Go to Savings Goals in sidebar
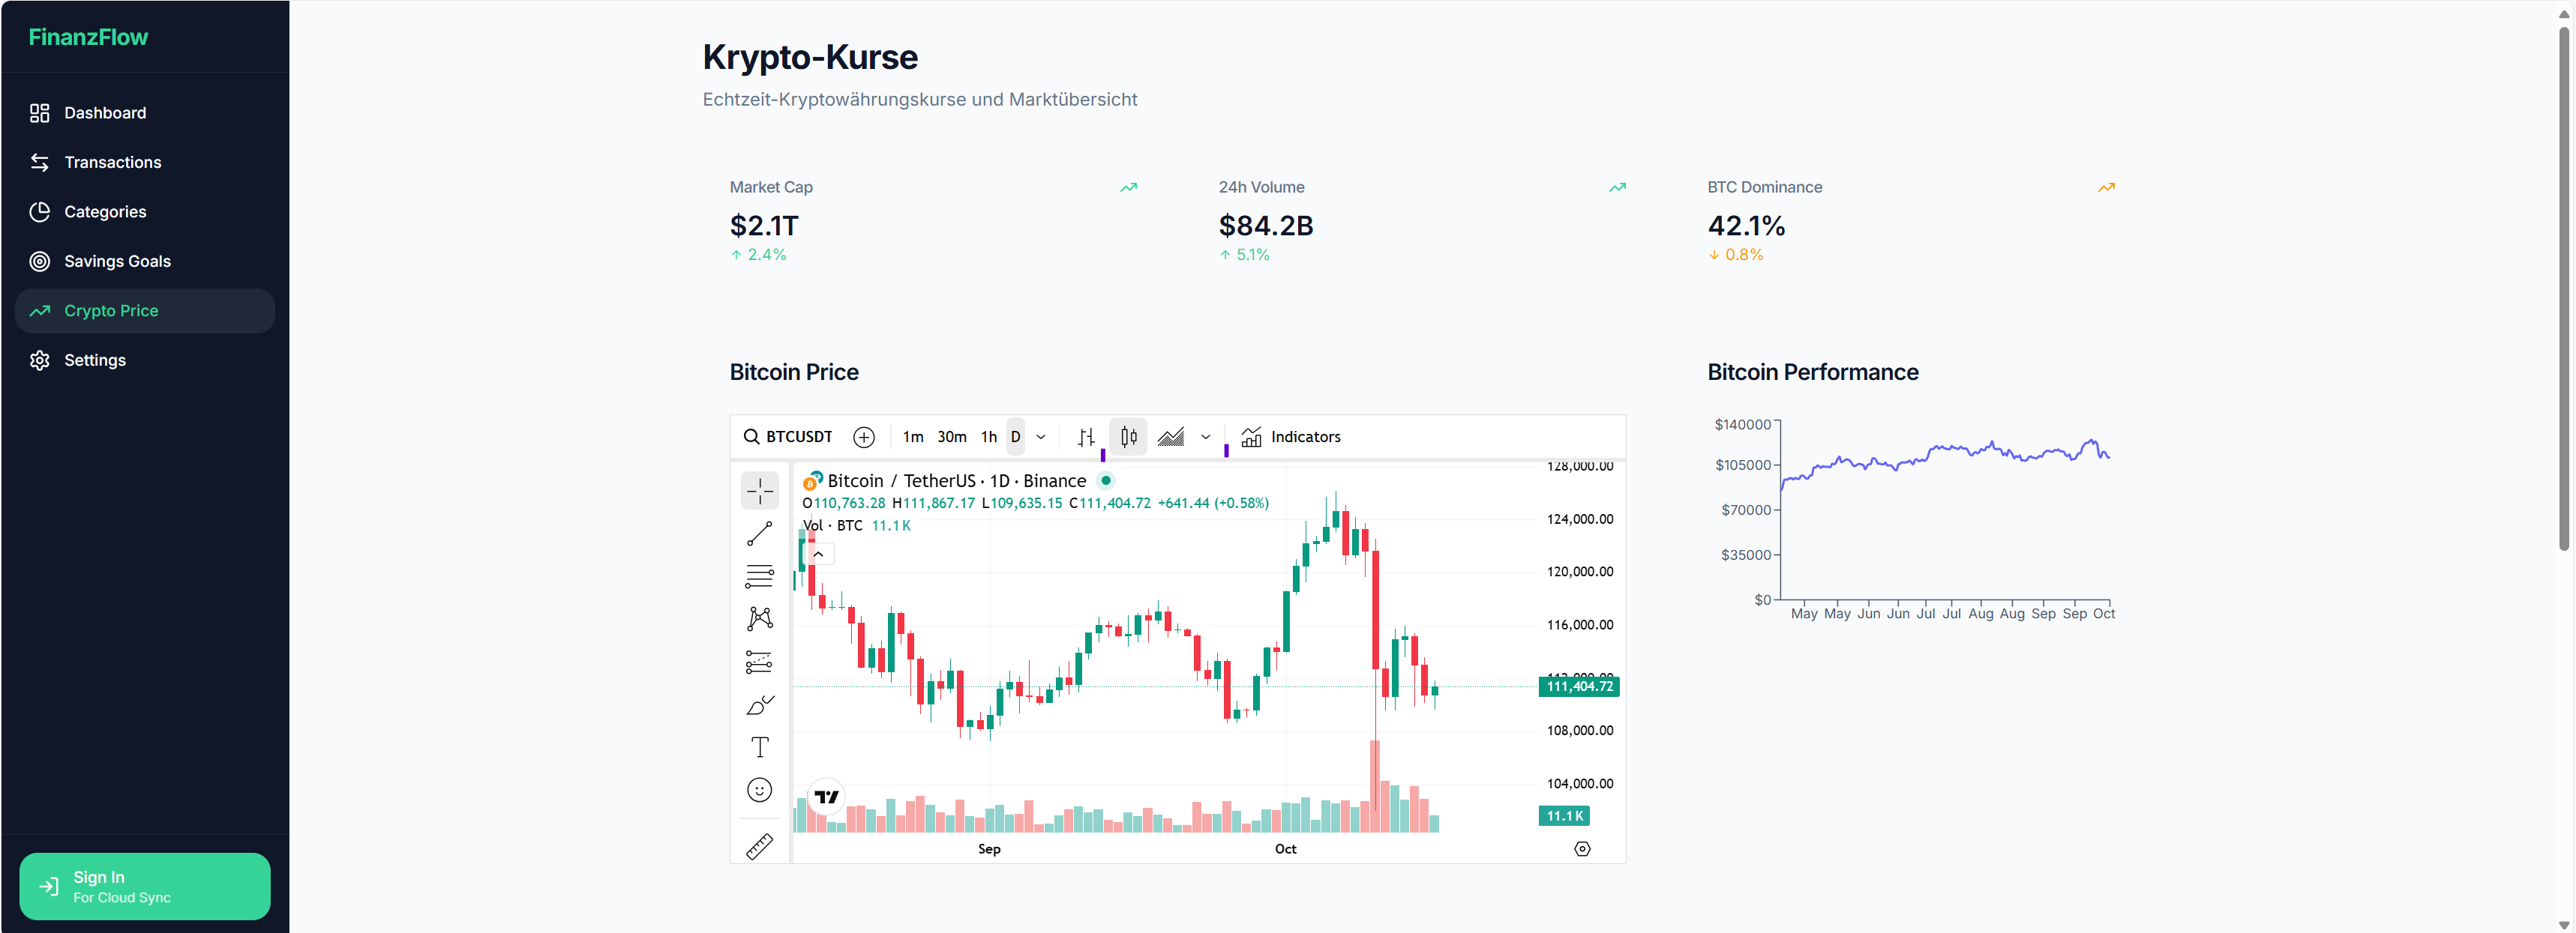 pyautogui.click(x=117, y=261)
